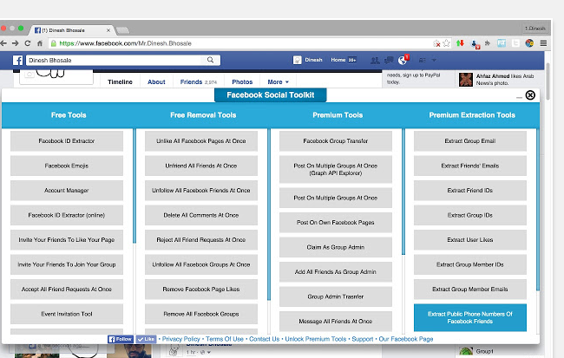Click Claim As Group Admin

336,247
